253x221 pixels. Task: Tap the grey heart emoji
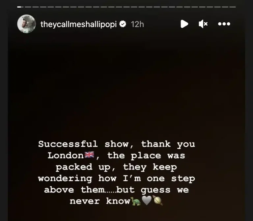[147, 201]
